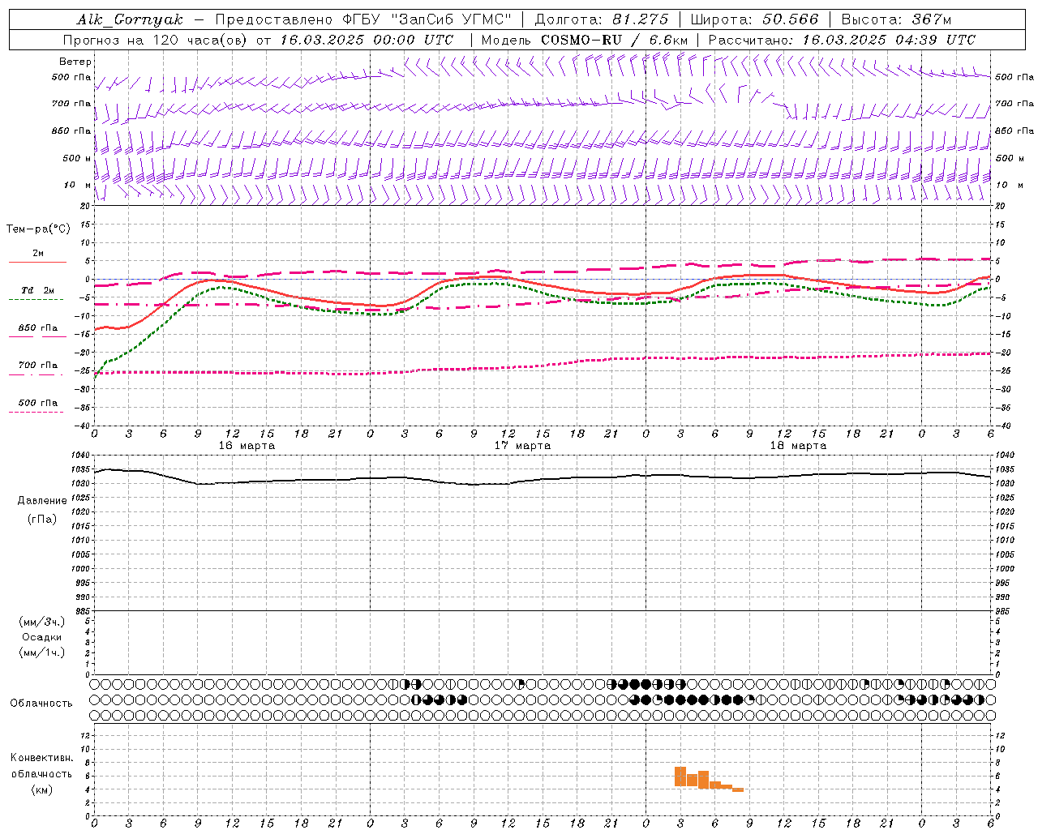This screenshot has width=1038, height=830.
Task: Click the '(мм/3ч.)' precipitation unit label
Action: pos(42,622)
